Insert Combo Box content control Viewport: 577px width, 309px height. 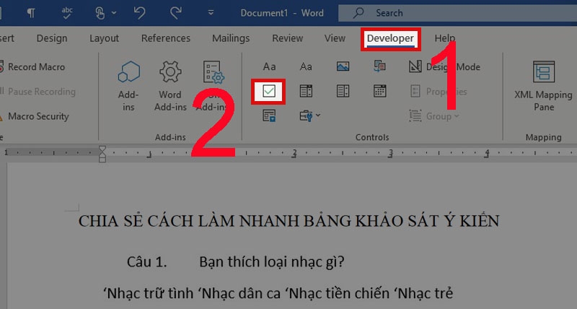tap(306, 91)
